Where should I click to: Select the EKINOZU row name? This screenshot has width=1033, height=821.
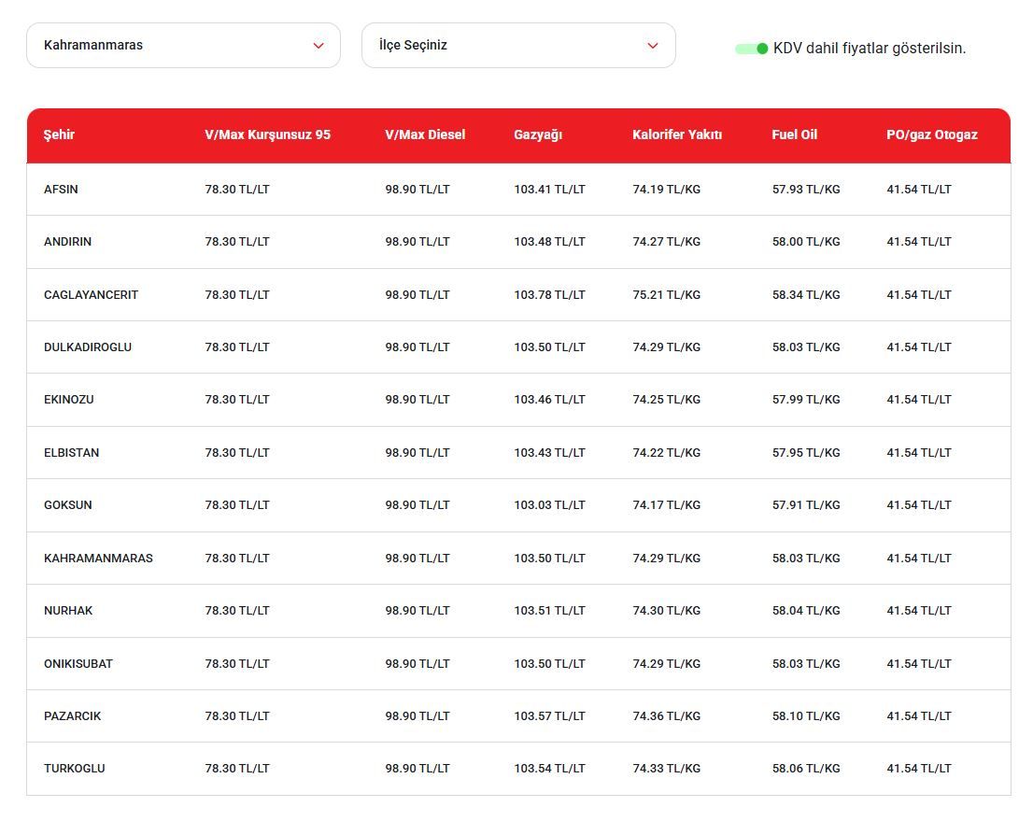(x=69, y=400)
